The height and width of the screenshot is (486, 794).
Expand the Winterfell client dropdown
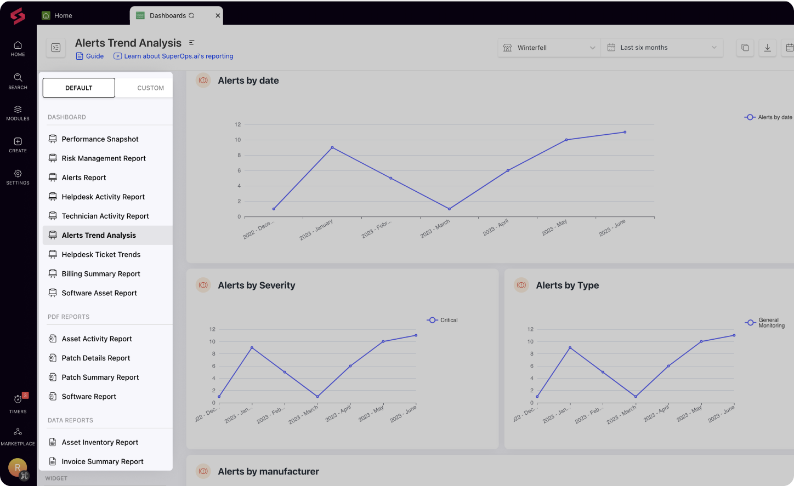point(548,48)
